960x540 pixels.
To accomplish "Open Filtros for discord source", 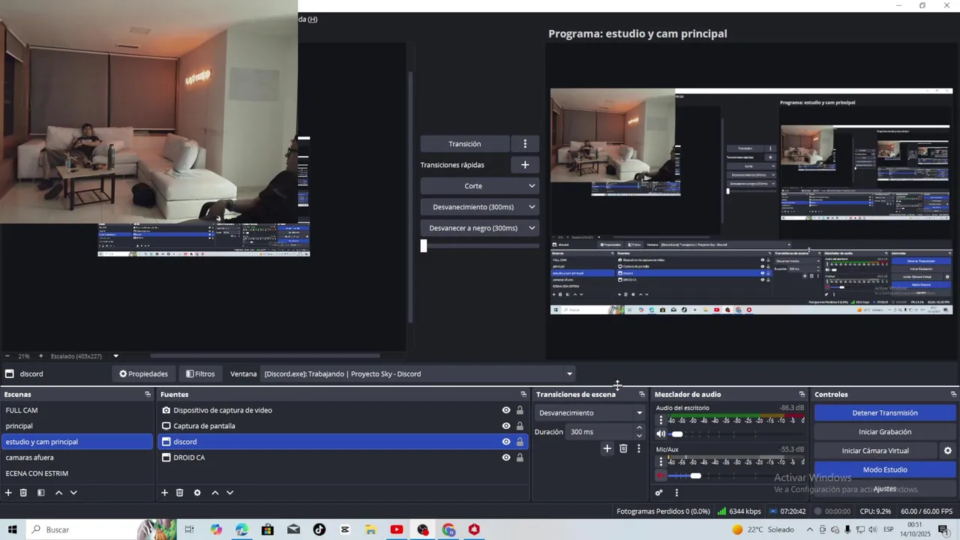I will 200,373.
